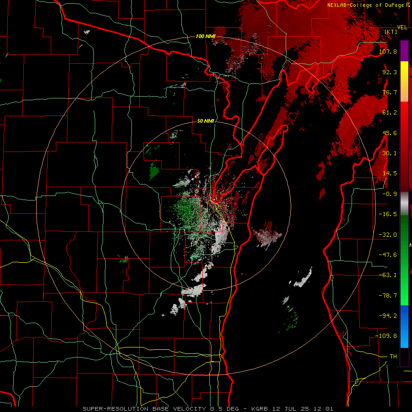Click the TH label under the scale

(393, 357)
